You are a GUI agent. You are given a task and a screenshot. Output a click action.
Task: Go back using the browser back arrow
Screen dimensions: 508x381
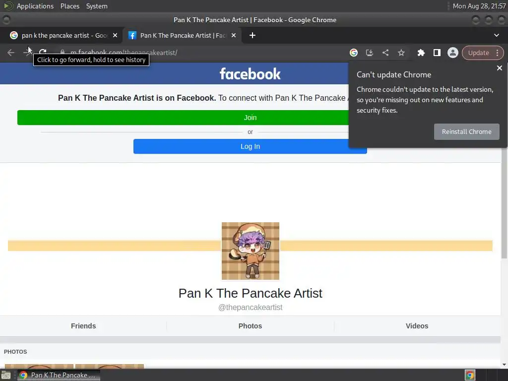tap(11, 53)
